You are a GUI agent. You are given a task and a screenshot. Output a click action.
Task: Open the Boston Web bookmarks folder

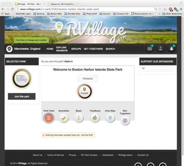pyautogui.click(x=54, y=14)
